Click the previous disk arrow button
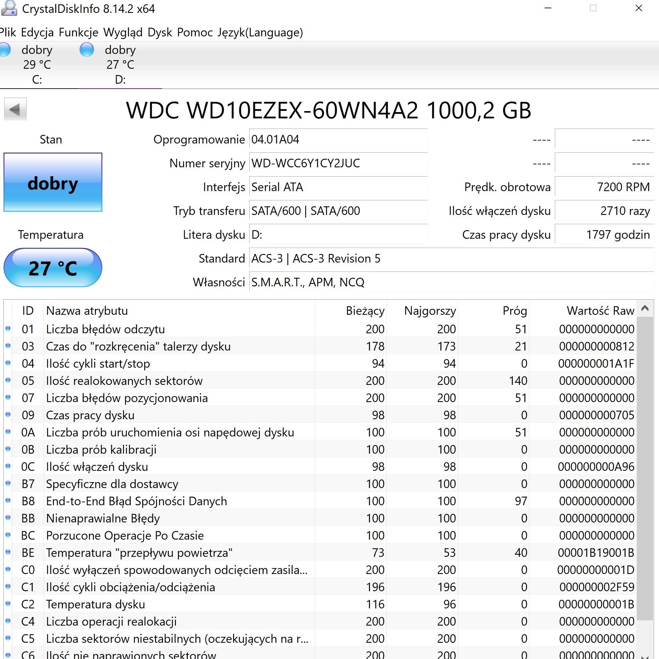 15,109
